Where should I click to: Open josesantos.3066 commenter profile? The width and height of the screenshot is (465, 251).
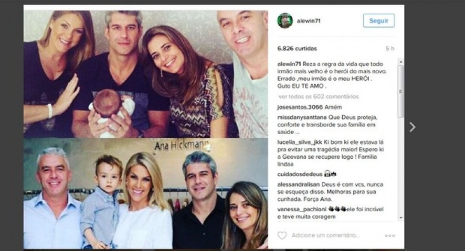pyautogui.click(x=300, y=107)
